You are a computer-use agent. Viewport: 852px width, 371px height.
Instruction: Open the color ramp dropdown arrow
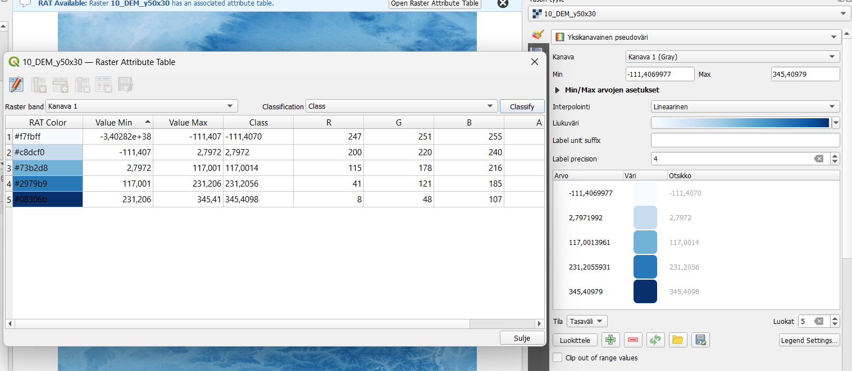836,123
